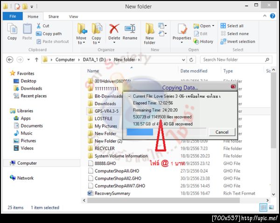Screen dimensions: 280x223
Task: Click Edit in the Open group
Action: [201, 34]
